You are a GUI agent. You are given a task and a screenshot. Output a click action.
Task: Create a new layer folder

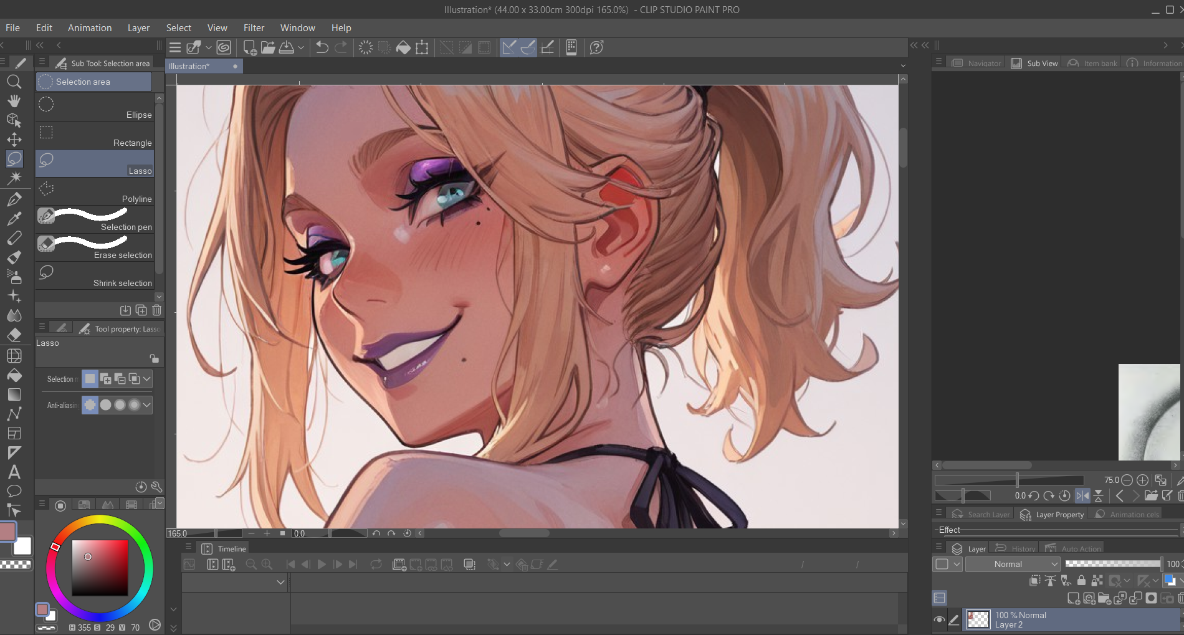tap(1104, 598)
